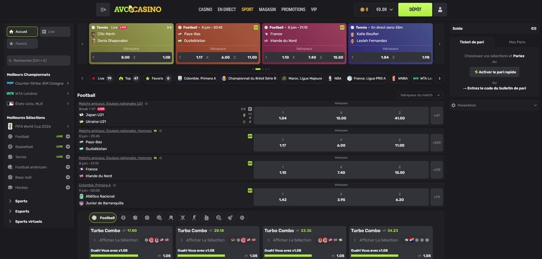Switch to the Ticket de pari tab
Viewport: 542px width, 259px height.
tap(472, 42)
